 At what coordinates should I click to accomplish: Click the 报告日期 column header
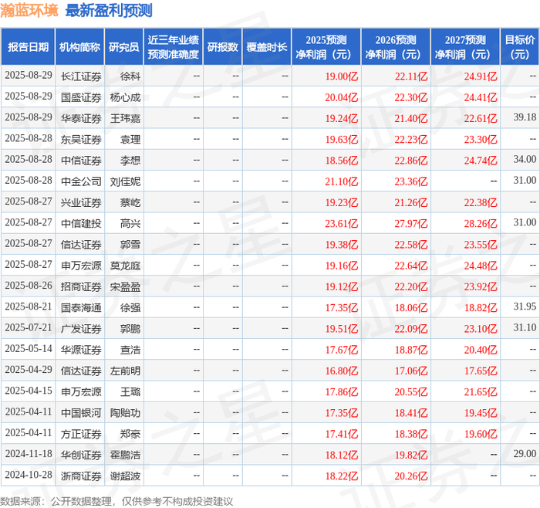(x=28, y=47)
